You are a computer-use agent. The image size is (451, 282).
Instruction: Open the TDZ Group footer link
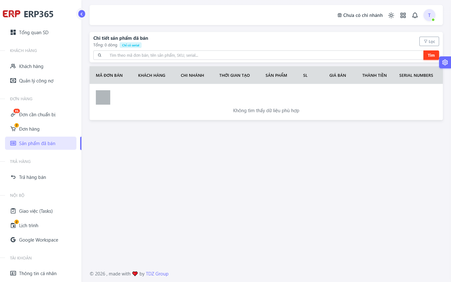(157, 274)
